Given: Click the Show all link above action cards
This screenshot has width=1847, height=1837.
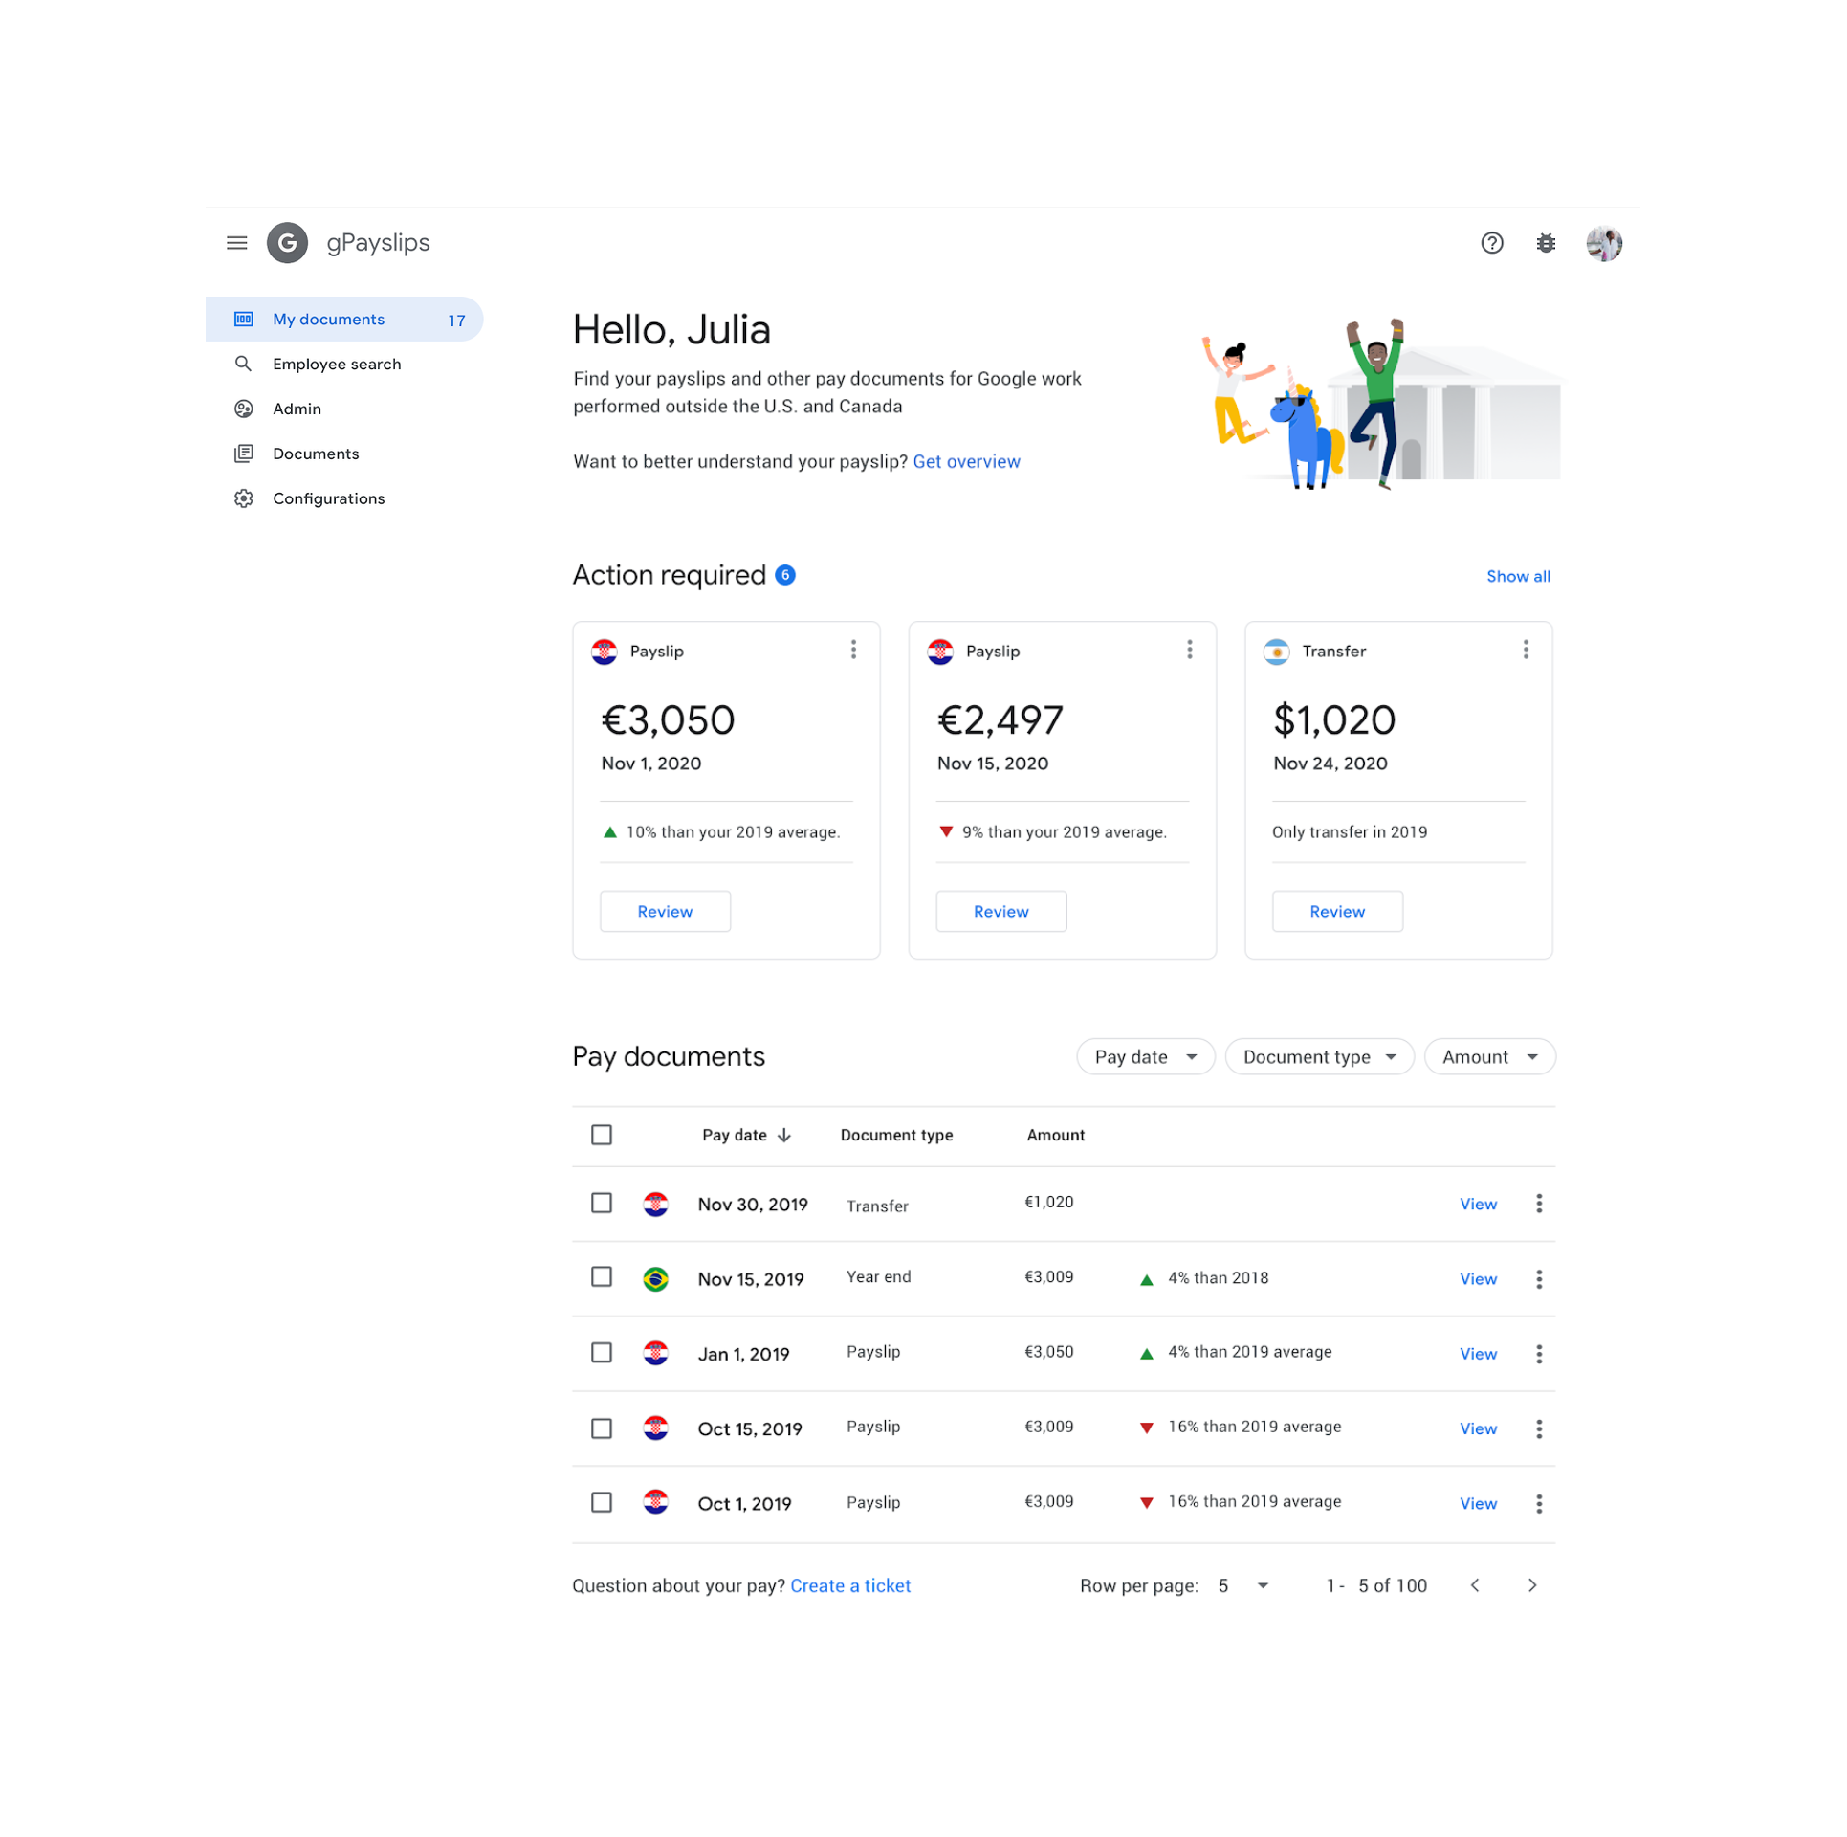Looking at the screenshot, I should [x=1518, y=575].
